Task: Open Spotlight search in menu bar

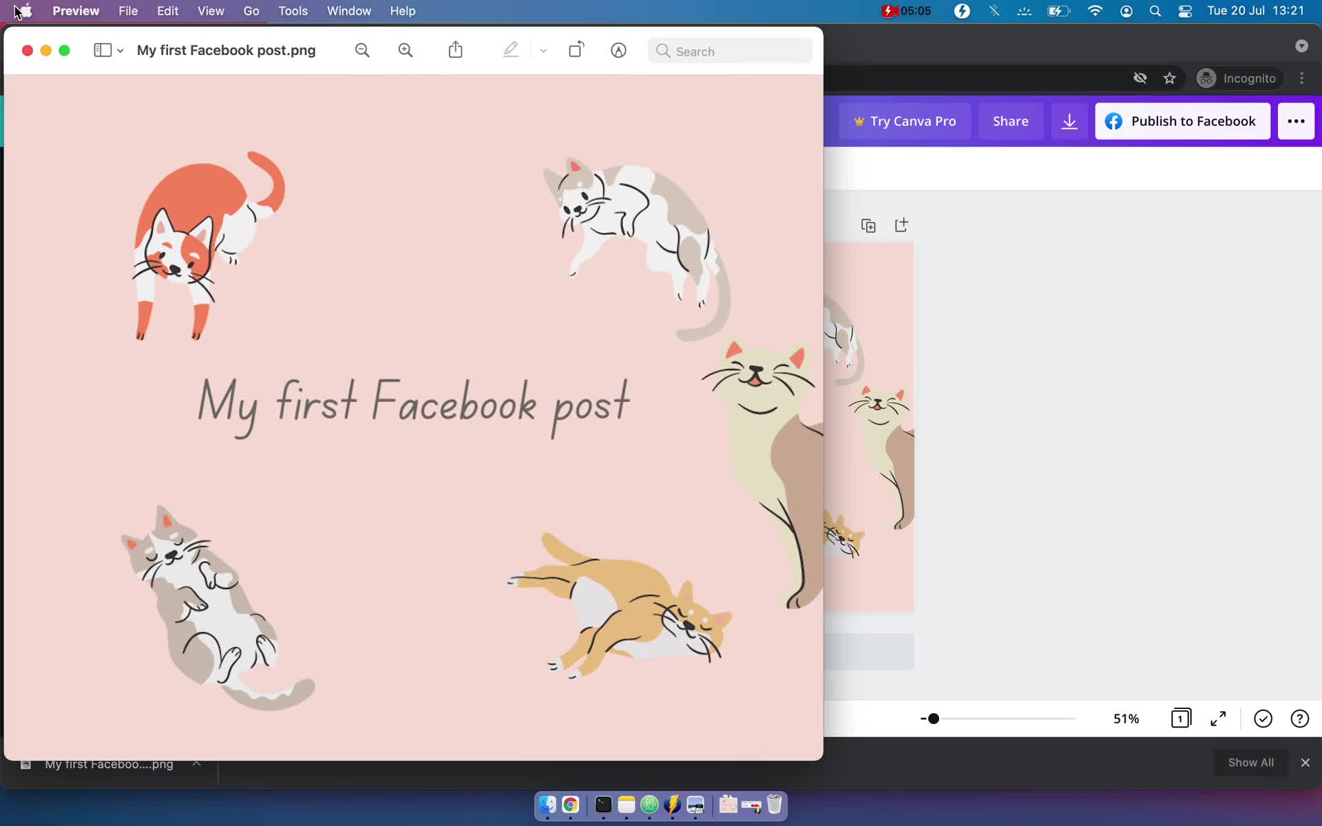Action: pyautogui.click(x=1155, y=11)
